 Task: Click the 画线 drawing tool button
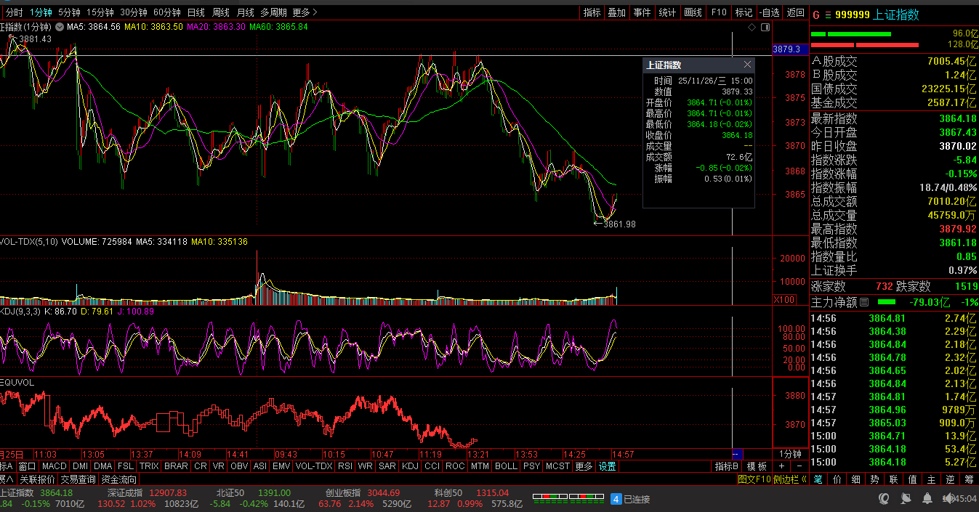[693, 12]
